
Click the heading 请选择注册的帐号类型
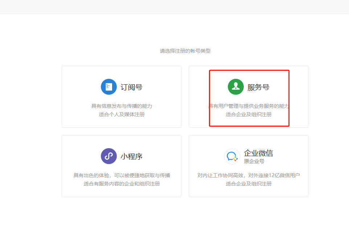coord(185,51)
